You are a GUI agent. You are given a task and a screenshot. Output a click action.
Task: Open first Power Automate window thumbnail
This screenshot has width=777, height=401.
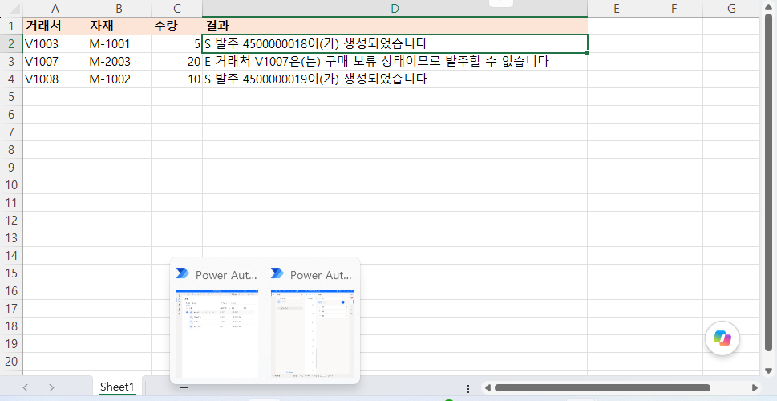pos(217,333)
